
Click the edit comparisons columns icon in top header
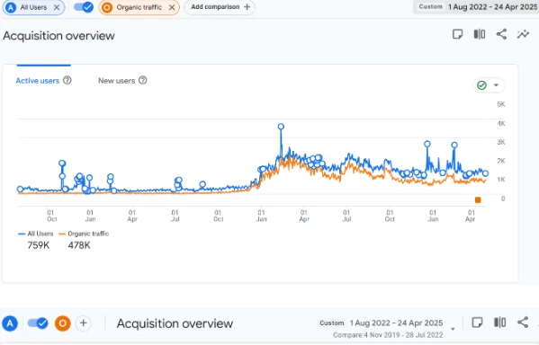tap(480, 34)
